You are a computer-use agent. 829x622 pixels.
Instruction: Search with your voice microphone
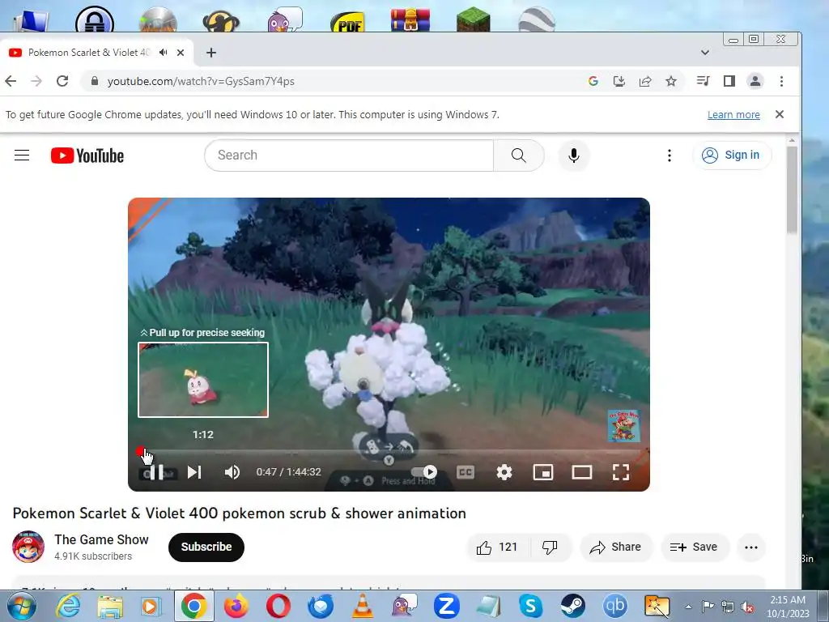tap(574, 155)
